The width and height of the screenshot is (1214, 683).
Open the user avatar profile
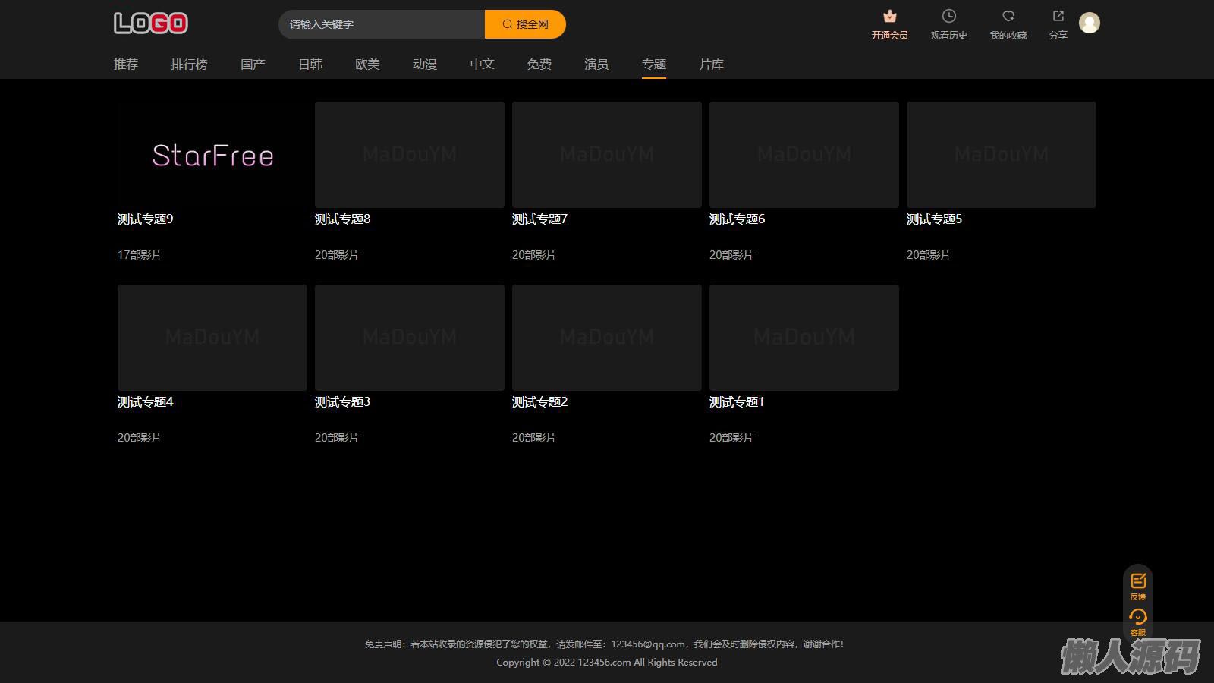point(1090,24)
